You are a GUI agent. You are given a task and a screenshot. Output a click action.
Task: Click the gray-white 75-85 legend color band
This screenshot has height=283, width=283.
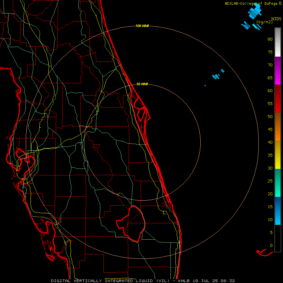coord(278,42)
